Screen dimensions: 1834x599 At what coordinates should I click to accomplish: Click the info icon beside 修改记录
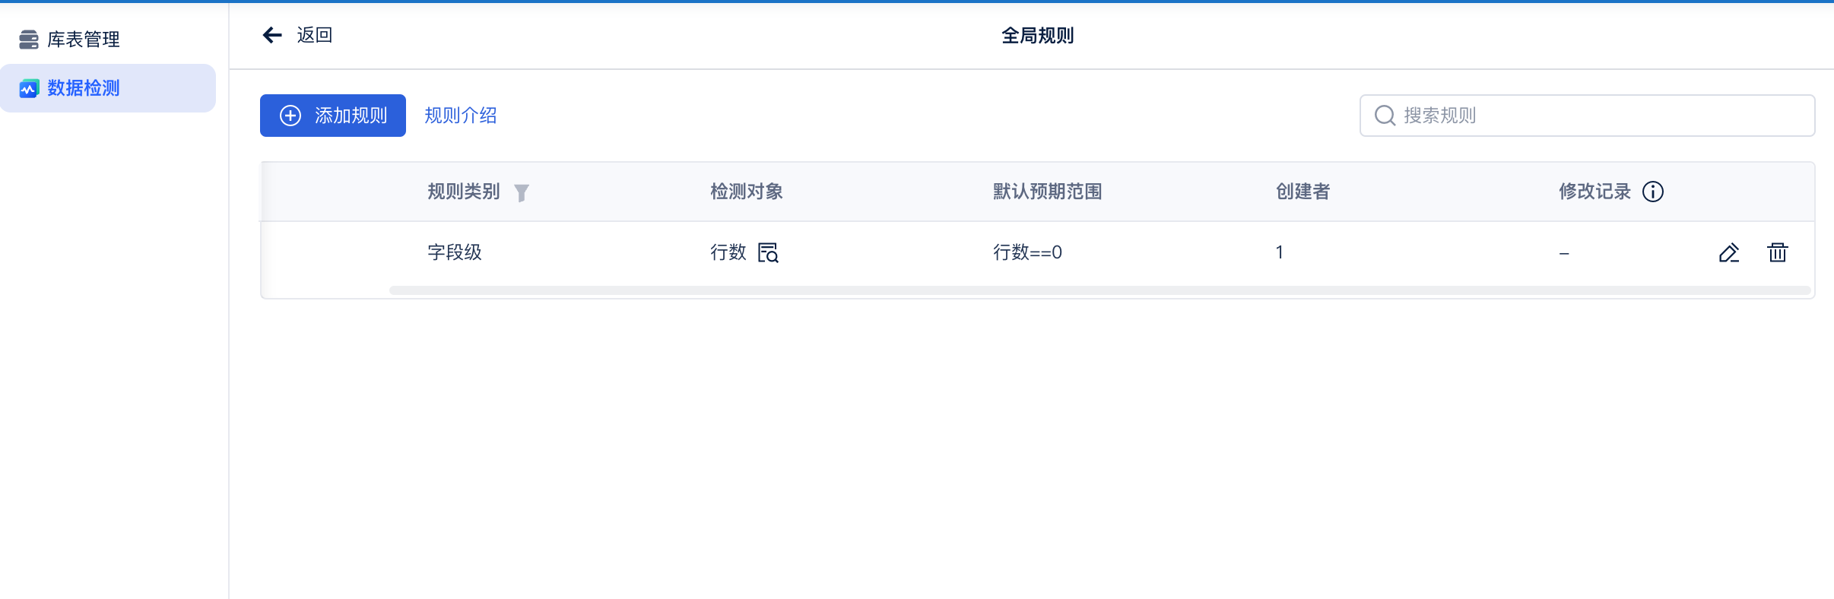coord(1653,192)
